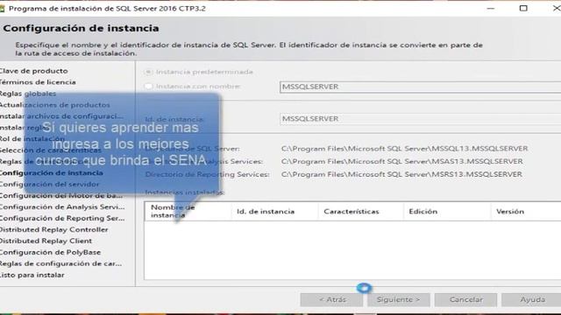This screenshot has height=315, width=561.
Task: Click the Configuración de instancia page title
Action: pos(81,28)
